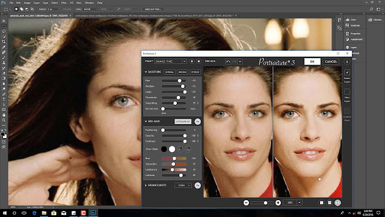Click the white Show Mask swatch

[172, 149]
